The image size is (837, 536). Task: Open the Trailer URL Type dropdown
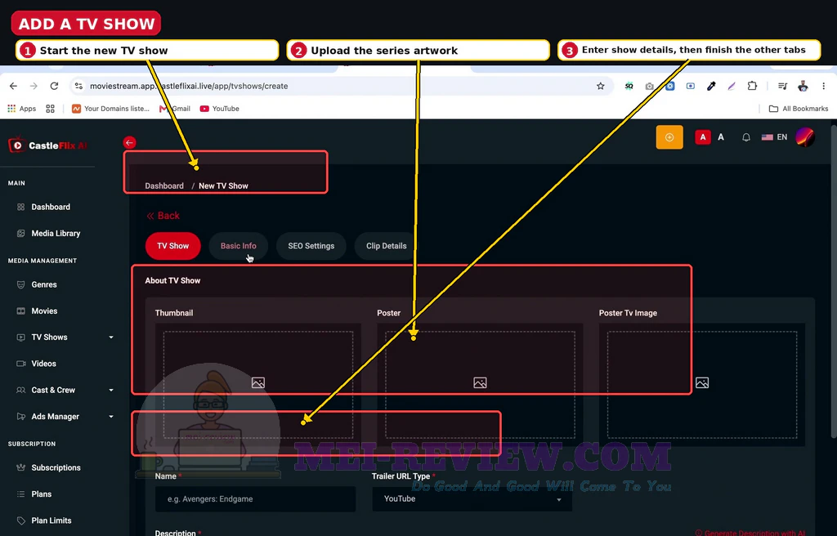[x=472, y=499]
